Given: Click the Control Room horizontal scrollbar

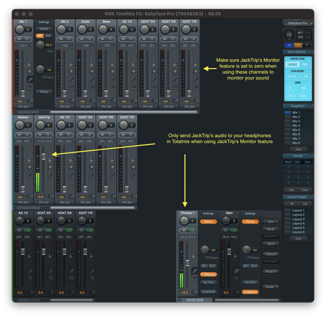Looking at the screenshot, I should click(246, 300).
